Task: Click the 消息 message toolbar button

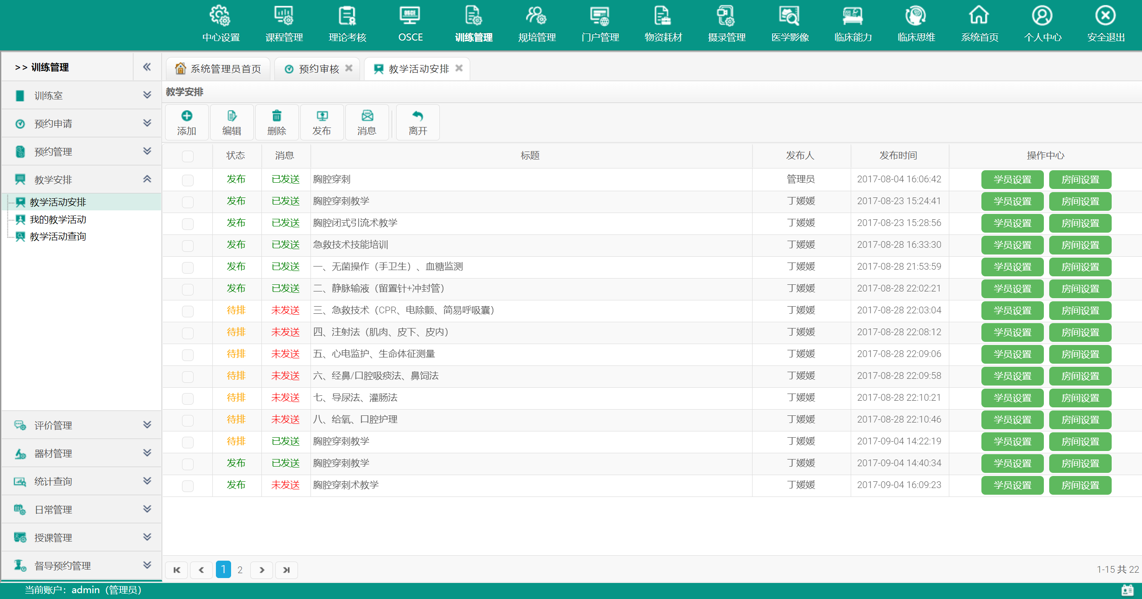Action: (x=367, y=123)
